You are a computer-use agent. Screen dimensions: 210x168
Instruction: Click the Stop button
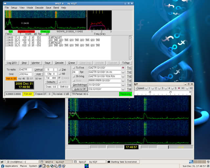click(24, 63)
